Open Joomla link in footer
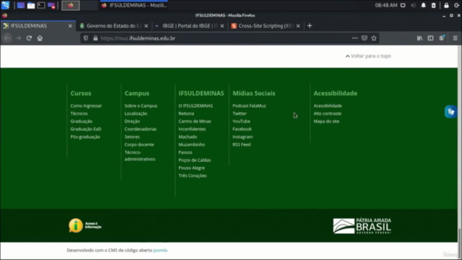Image resolution: width=462 pixels, height=260 pixels. [160, 251]
